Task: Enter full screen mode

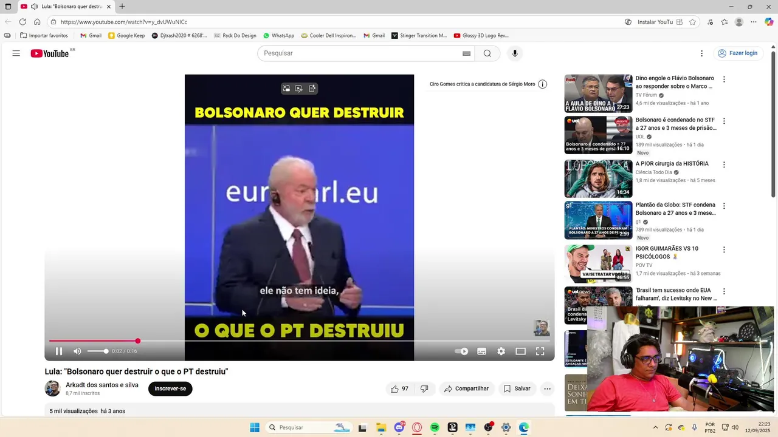Action: point(540,351)
